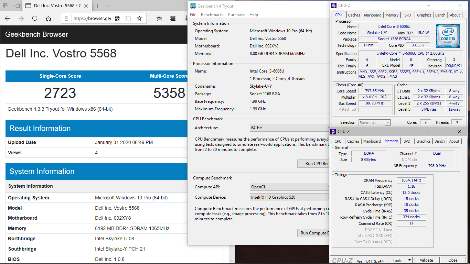Open the Home page in Edge

pos(49,19)
